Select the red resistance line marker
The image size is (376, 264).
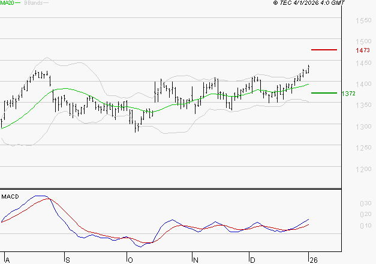pos(324,50)
